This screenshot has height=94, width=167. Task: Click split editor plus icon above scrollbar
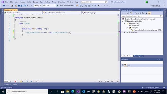(119, 15)
